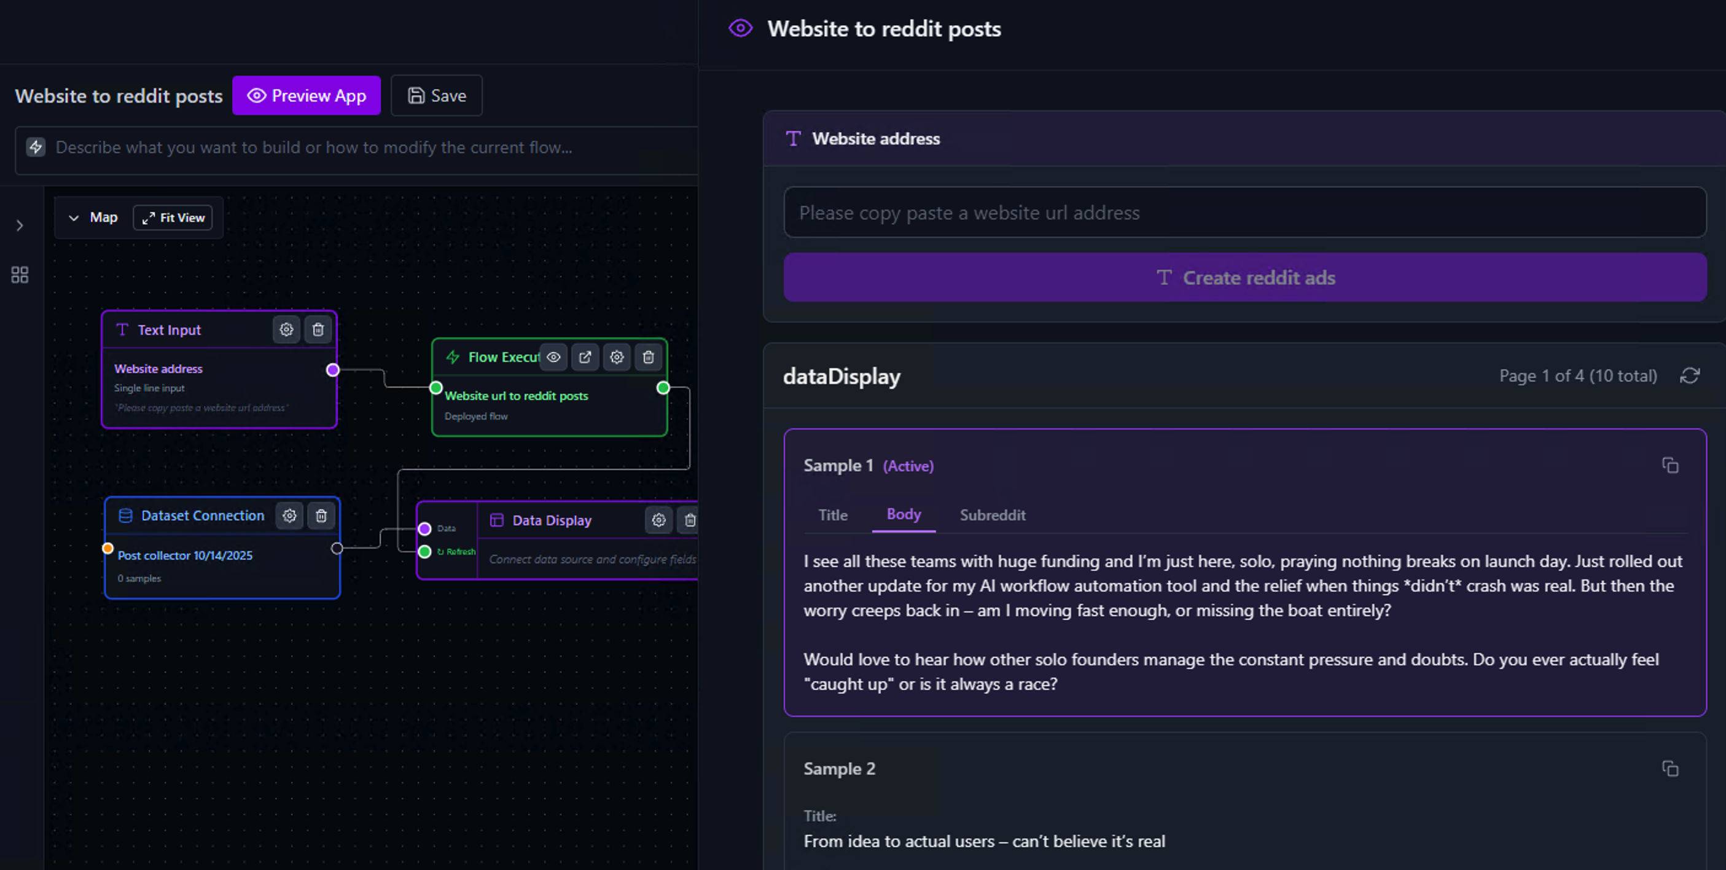Delete the Text Input node via trash icon

click(x=318, y=329)
